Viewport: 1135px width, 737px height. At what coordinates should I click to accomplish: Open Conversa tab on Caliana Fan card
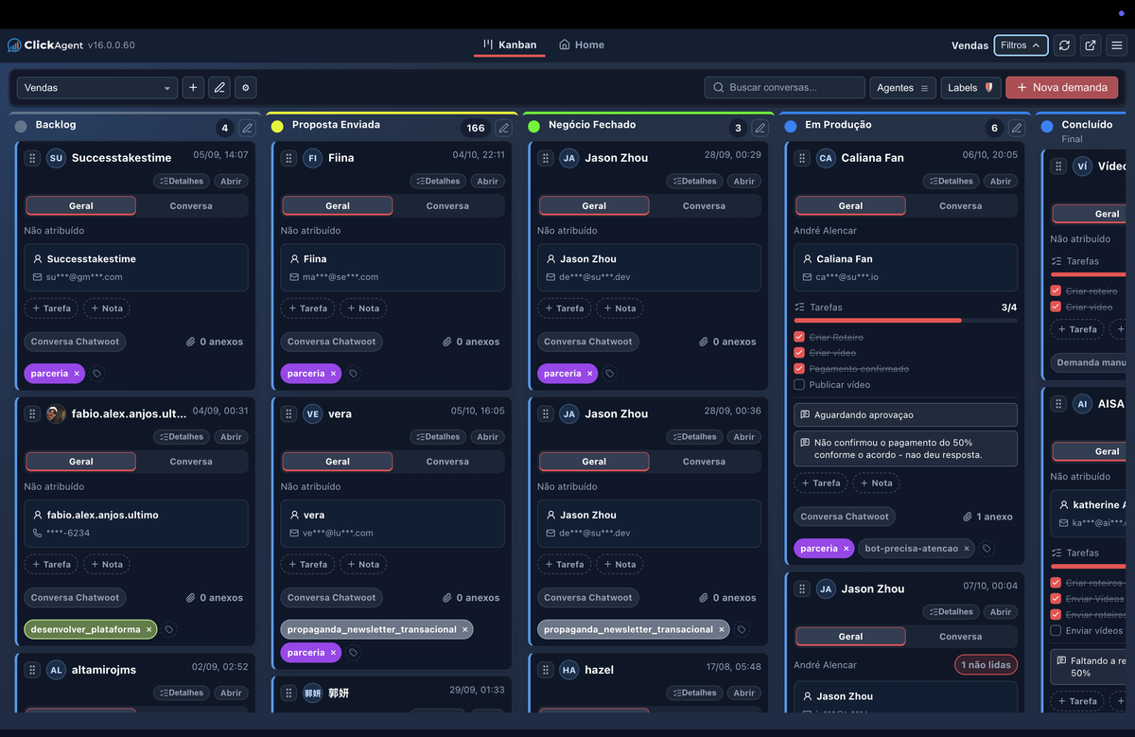point(960,206)
